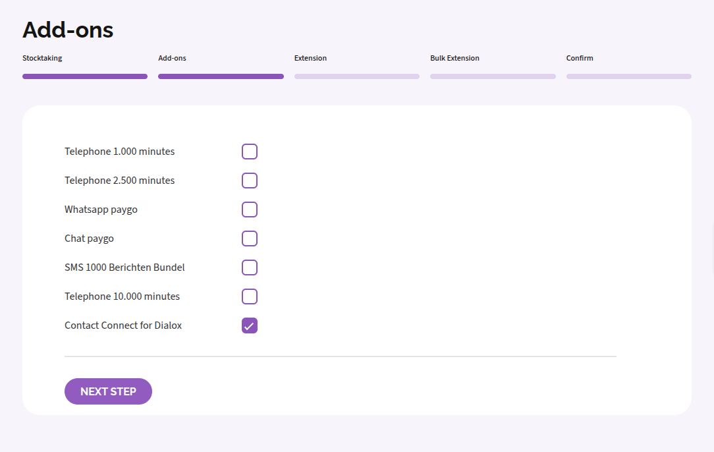
Task: Enable the Telephone 10.000 minutes checkbox
Action: pos(249,297)
